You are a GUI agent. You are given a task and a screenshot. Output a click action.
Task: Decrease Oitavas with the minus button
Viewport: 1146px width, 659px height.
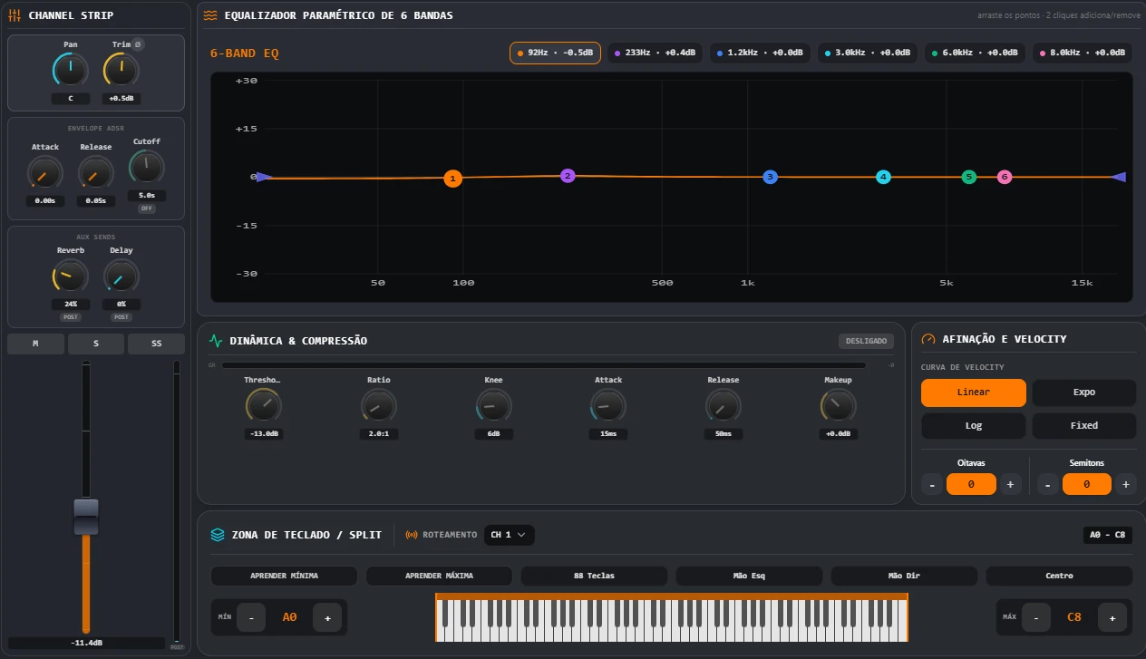pyautogui.click(x=932, y=484)
